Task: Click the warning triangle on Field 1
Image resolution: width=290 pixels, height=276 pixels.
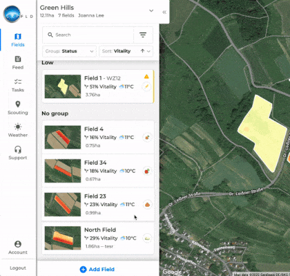Action: pos(146,77)
